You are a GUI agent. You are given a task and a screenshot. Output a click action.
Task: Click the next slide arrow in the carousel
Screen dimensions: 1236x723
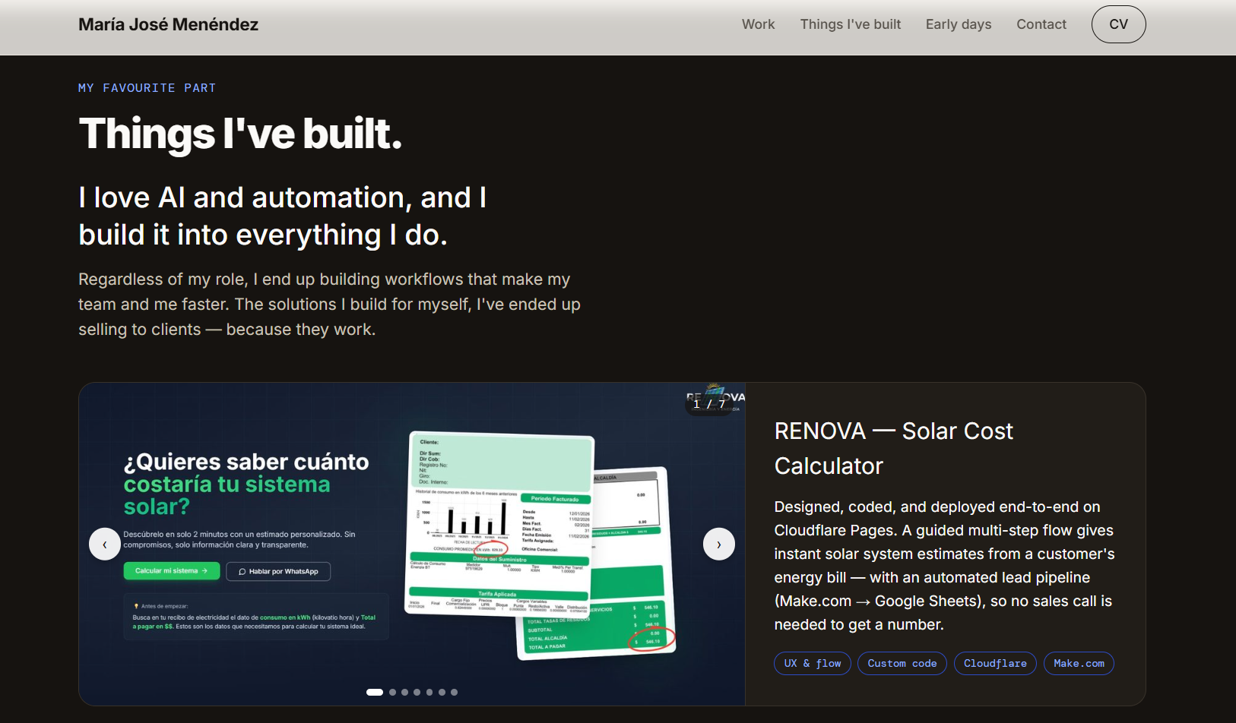(x=719, y=544)
